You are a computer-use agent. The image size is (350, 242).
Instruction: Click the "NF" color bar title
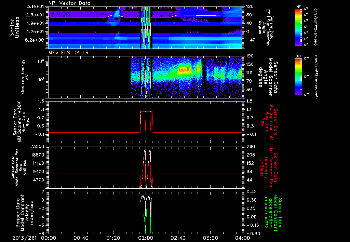pyautogui.click(x=299, y=7)
